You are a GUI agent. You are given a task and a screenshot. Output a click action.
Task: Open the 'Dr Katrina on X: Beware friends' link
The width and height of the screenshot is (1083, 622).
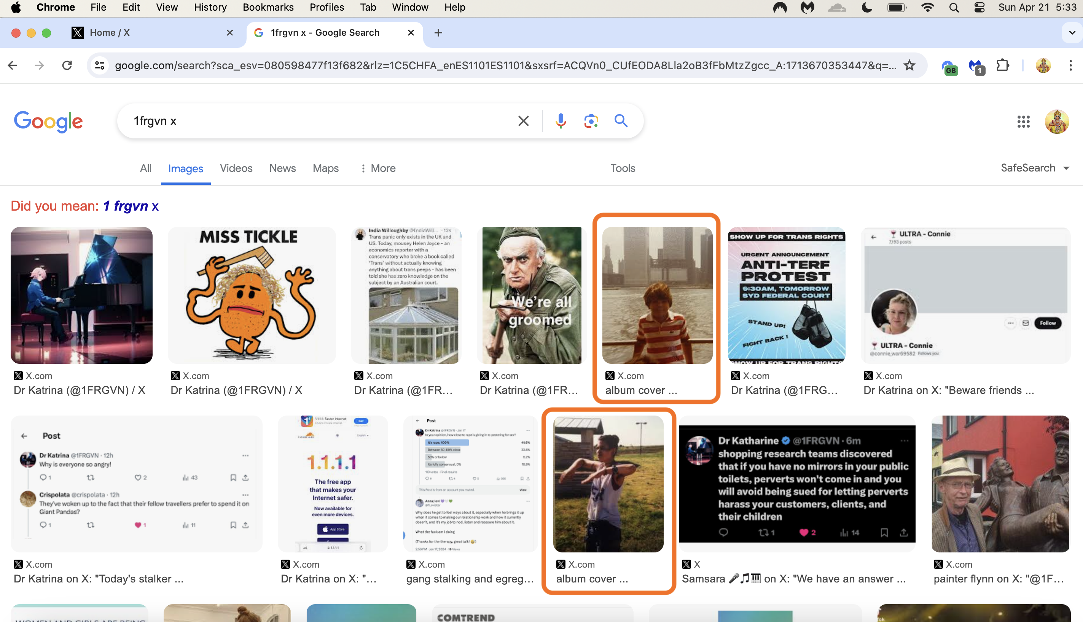(x=948, y=390)
